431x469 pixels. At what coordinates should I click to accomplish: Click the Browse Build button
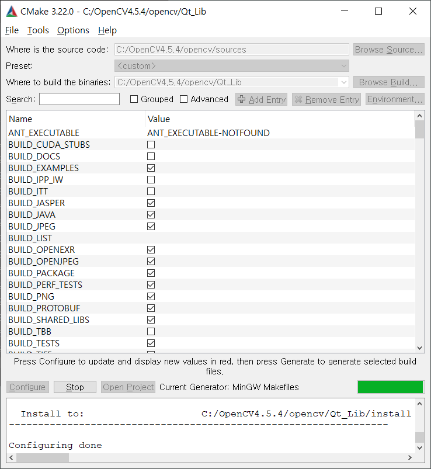388,82
